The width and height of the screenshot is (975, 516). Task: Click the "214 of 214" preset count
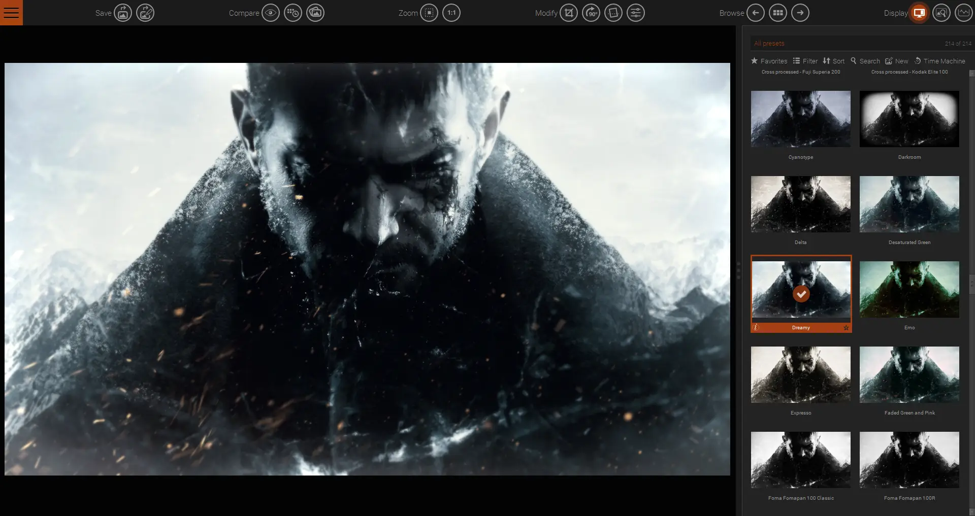pyautogui.click(x=958, y=44)
